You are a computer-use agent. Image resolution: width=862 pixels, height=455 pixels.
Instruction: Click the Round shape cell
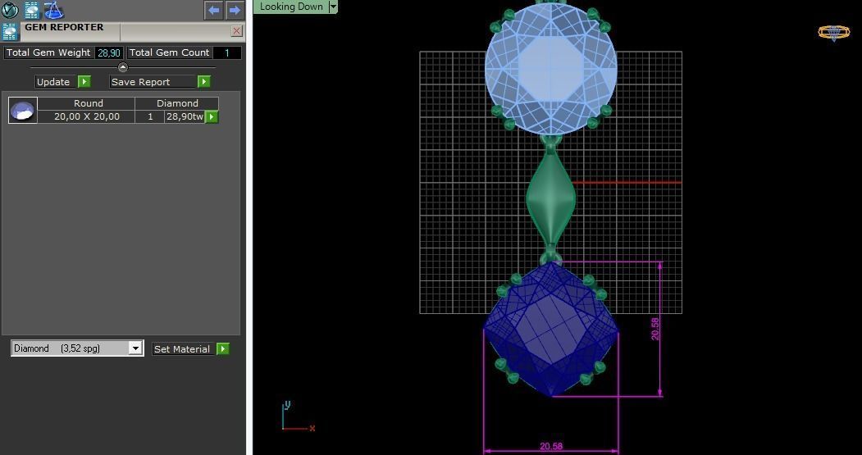(88, 103)
